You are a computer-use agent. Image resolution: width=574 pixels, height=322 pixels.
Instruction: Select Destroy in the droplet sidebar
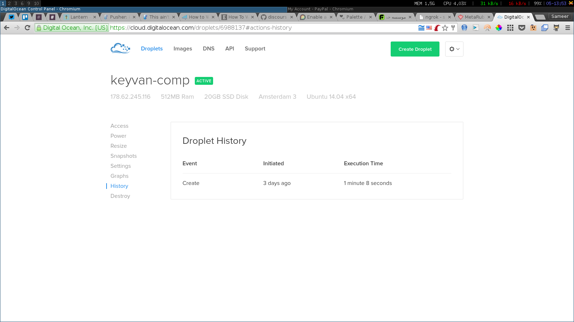coord(120,196)
